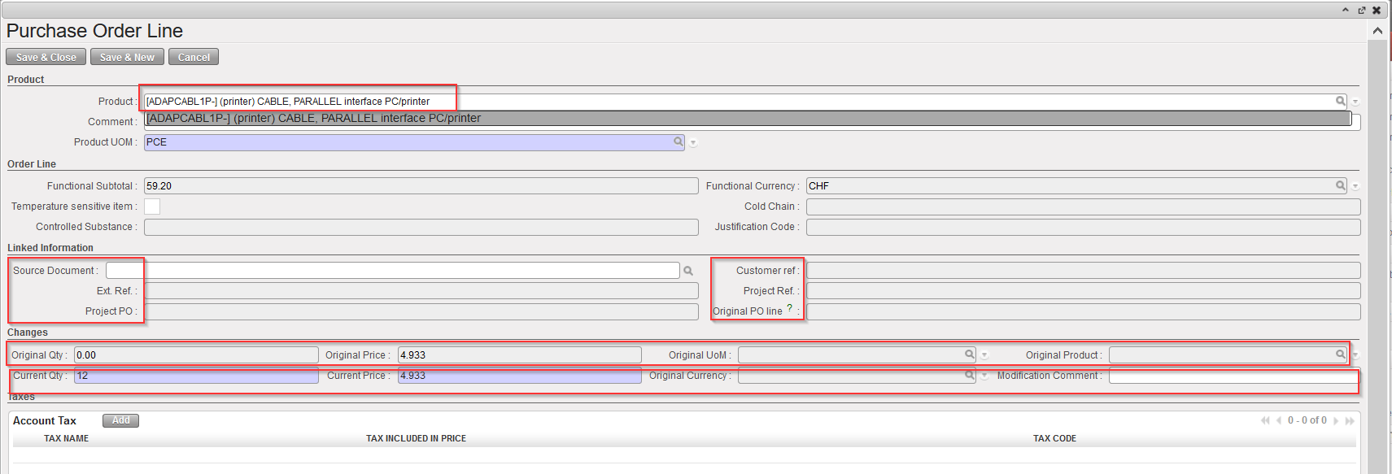Click the Cancel button
The image size is (1392, 474).
coord(194,57)
